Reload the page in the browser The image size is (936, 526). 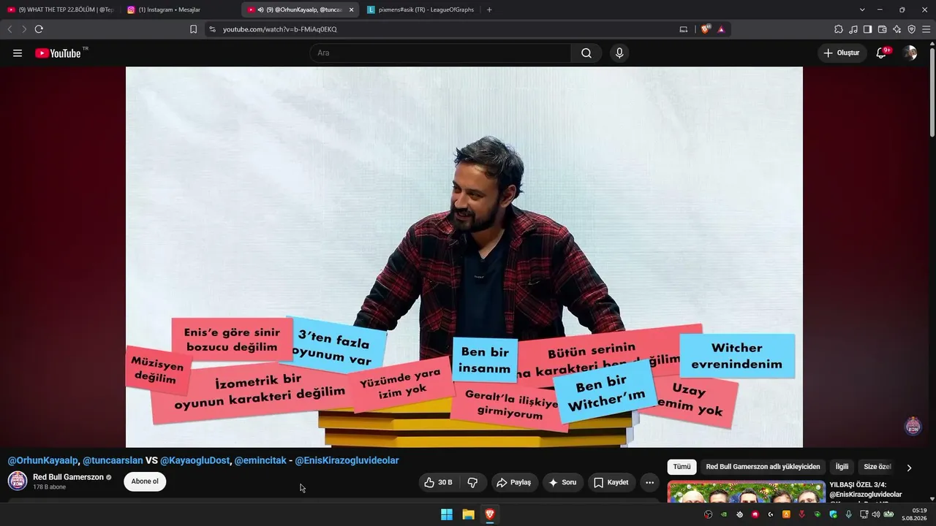[x=39, y=29]
